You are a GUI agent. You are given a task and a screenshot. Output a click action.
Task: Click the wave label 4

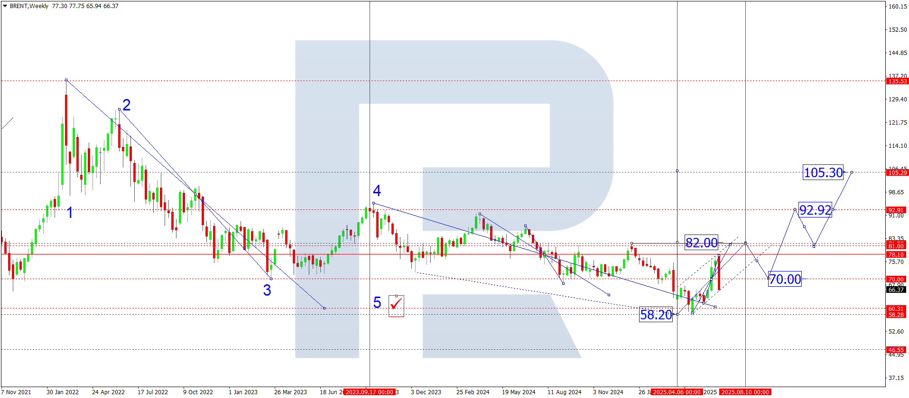pyautogui.click(x=377, y=190)
